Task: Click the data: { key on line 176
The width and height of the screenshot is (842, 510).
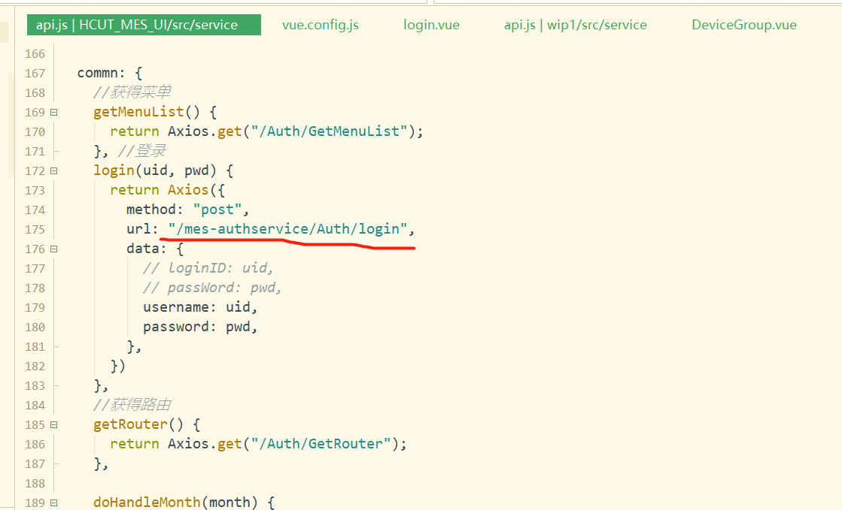Action: pos(155,249)
